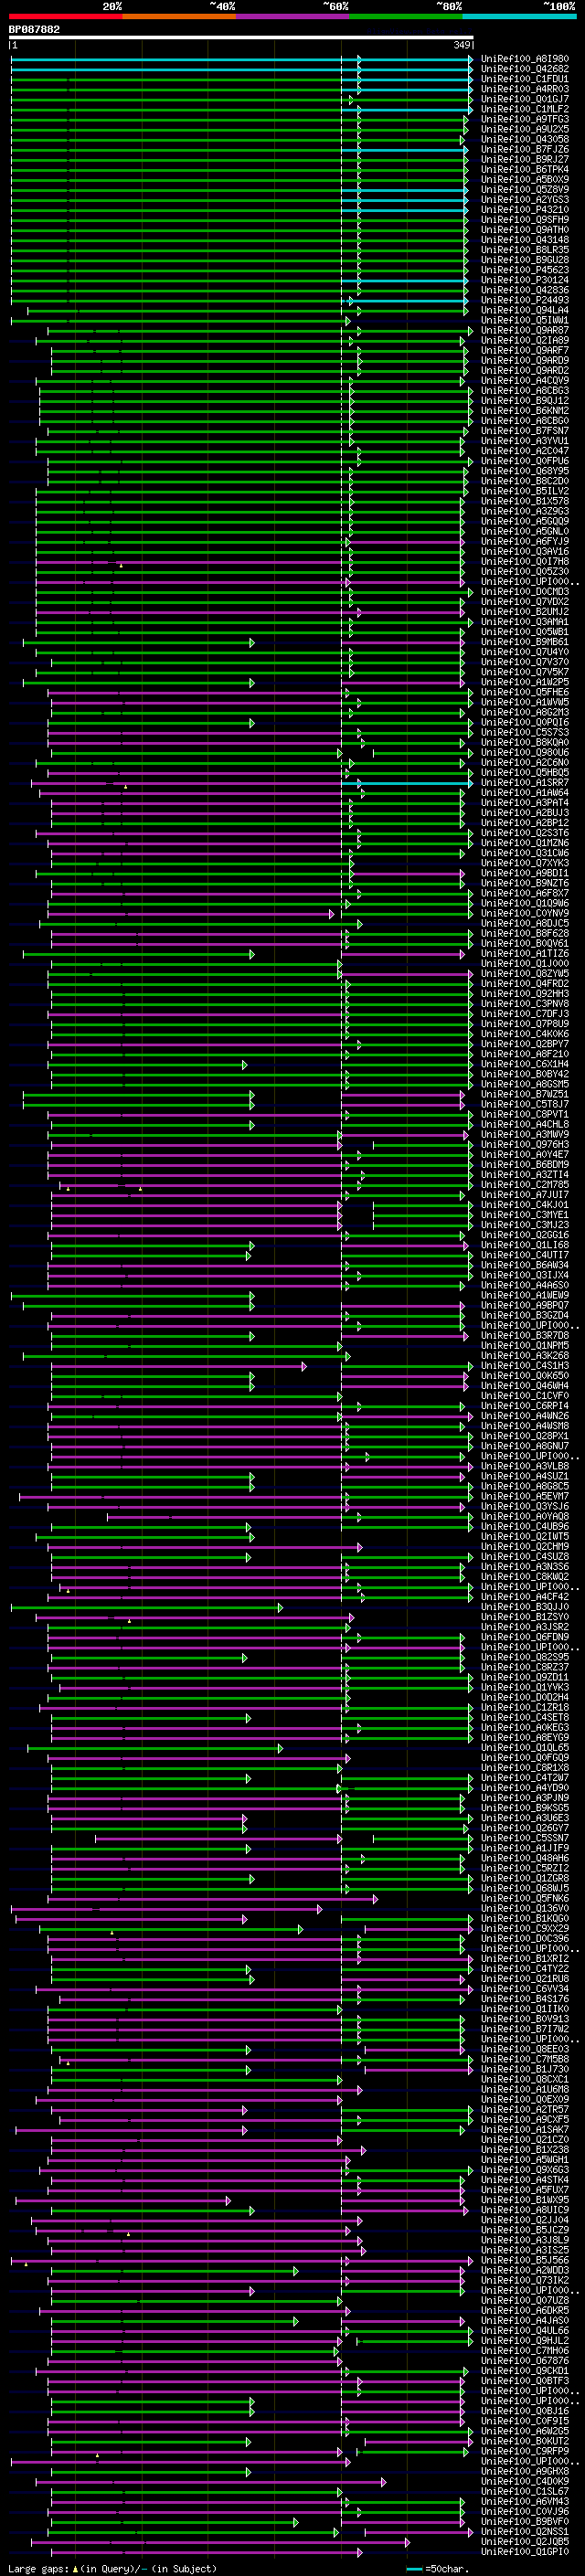Image resolution: width=585 pixels, height=2576 pixels.
Task: Click the white query sequence bar
Action: coord(241,38)
